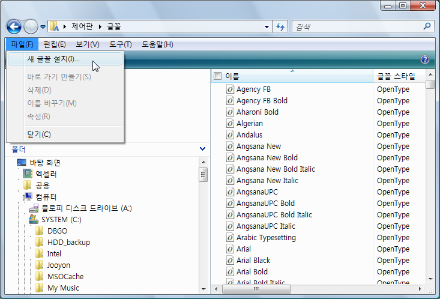Click the font list scroll-right arrow

pos(420,289)
